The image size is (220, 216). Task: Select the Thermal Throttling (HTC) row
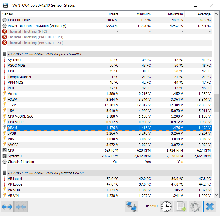[x=110, y=31]
